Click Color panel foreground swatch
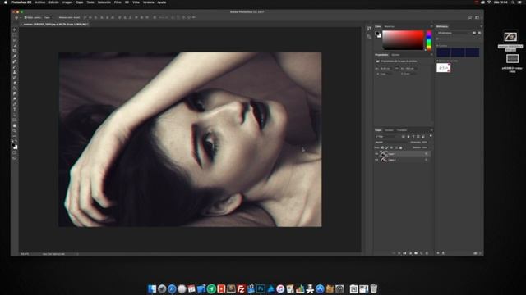 click(x=377, y=34)
